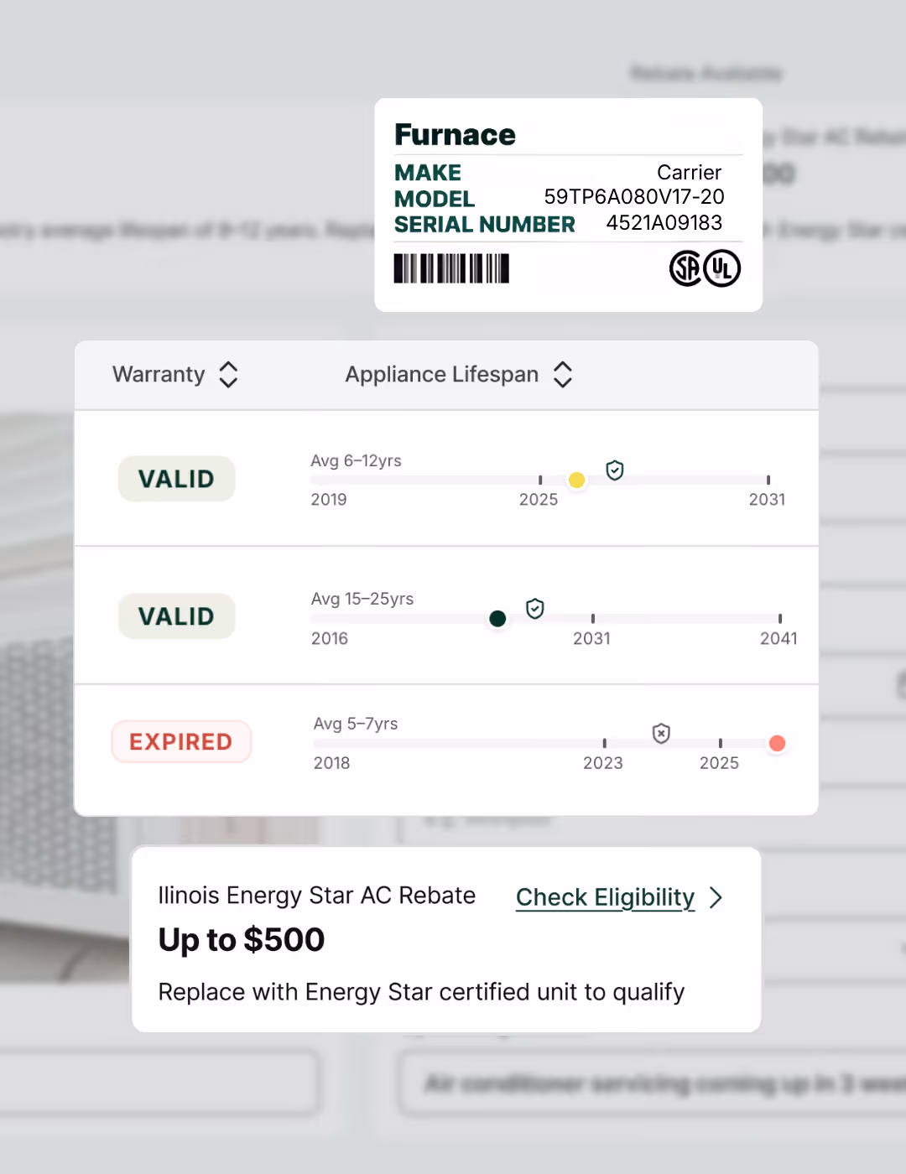Click the barcode on the Furnace label

tap(451, 268)
